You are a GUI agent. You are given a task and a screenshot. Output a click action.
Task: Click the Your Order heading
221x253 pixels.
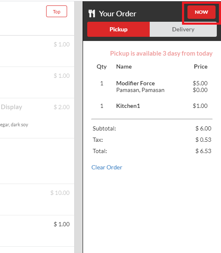click(x=117, y=14)
